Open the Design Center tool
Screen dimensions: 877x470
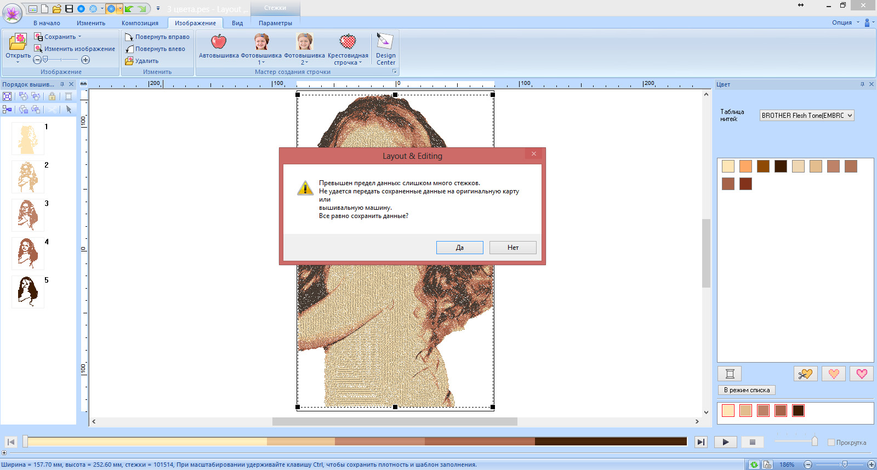[x=385, y=49]
